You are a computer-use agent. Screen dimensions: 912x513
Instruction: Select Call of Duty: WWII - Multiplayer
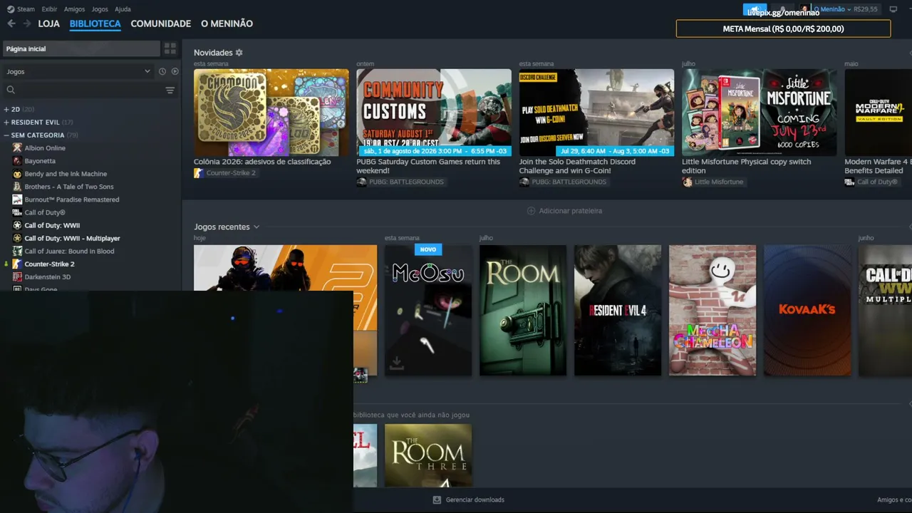72,238
